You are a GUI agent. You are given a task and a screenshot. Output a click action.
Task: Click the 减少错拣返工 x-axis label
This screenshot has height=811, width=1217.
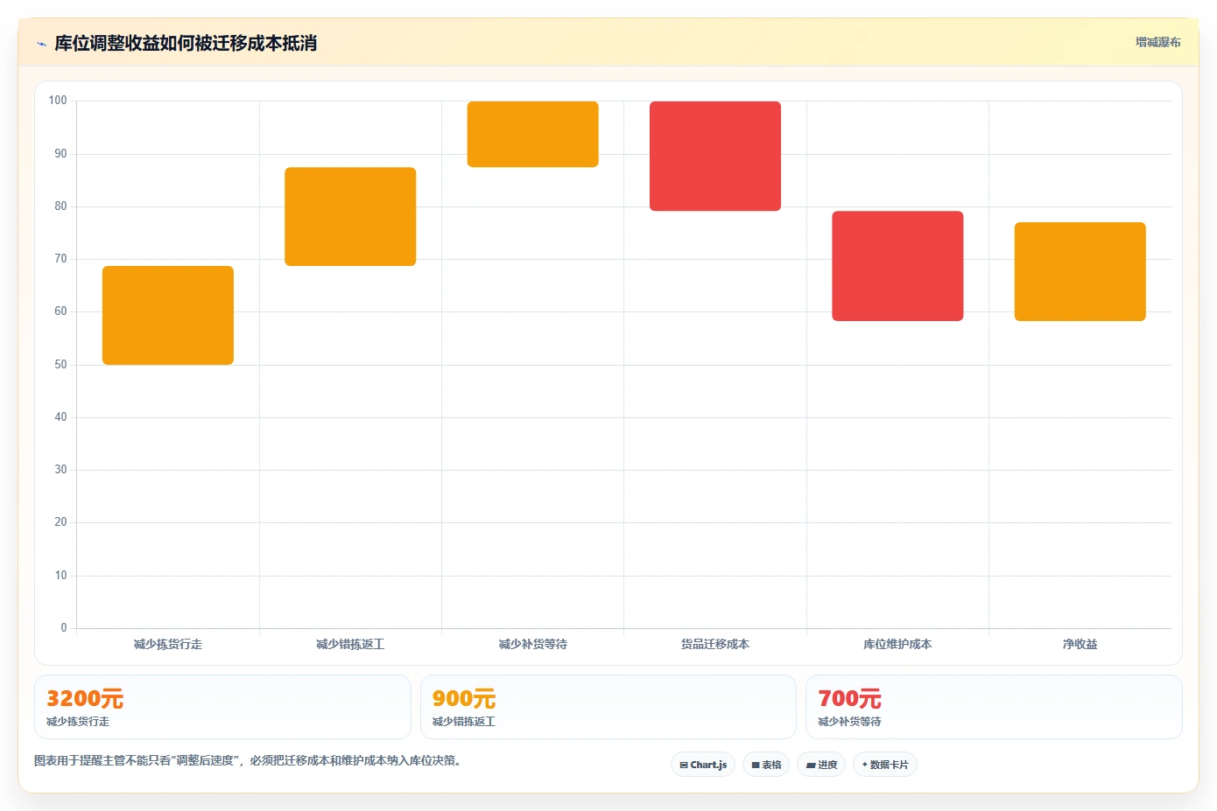click(350, 644)
